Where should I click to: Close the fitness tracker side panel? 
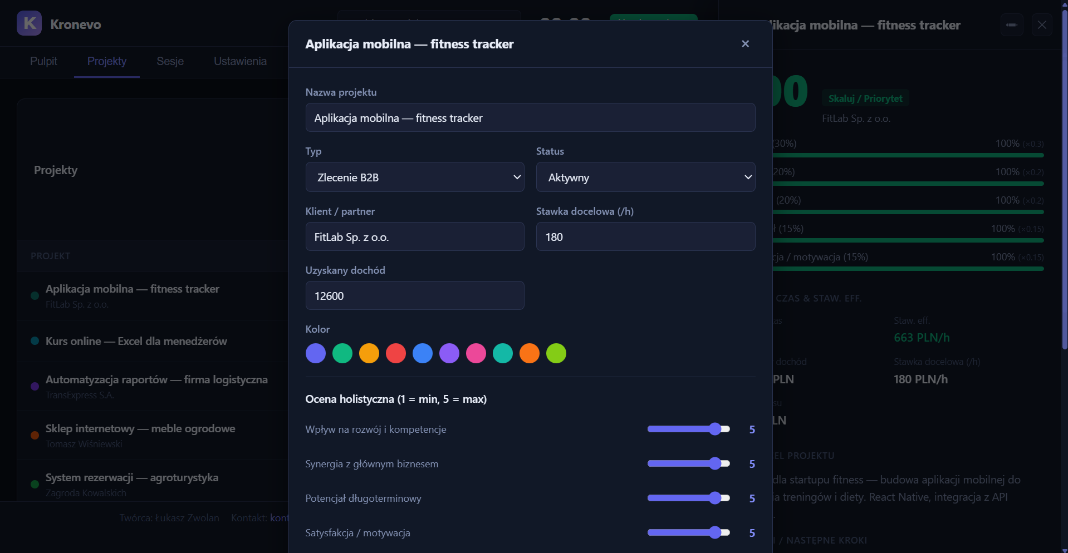pos(1042,25)
